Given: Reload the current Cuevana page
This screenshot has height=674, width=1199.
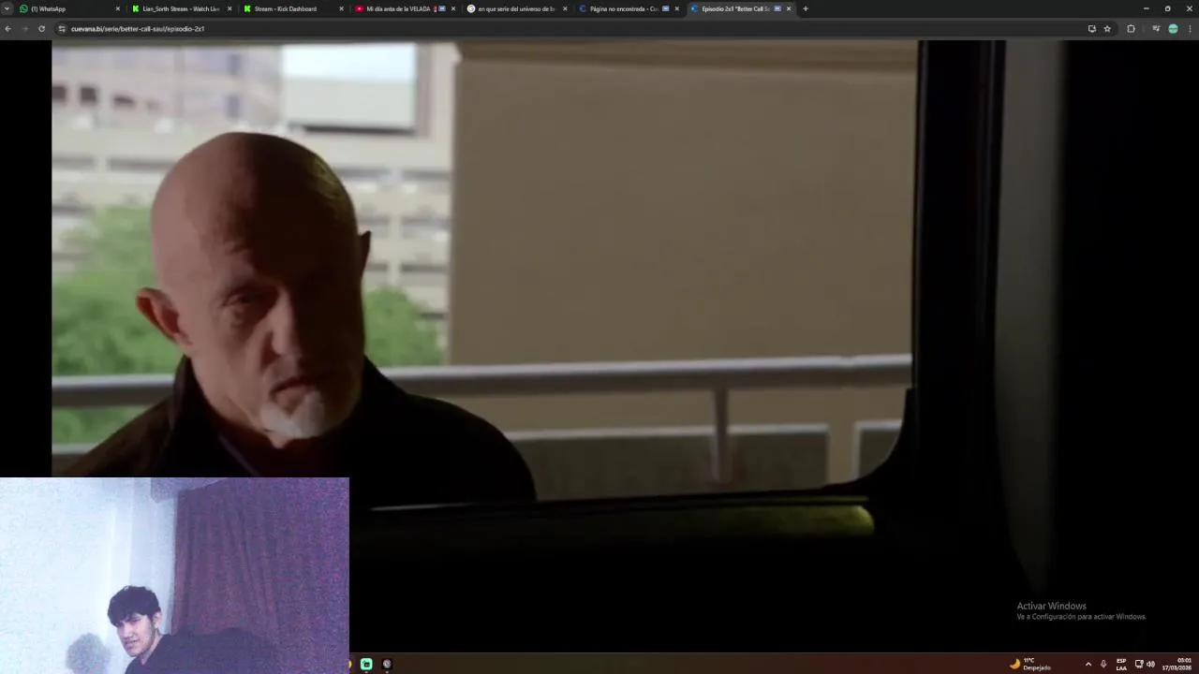Looking at the screenshot, I should point(41,29).
